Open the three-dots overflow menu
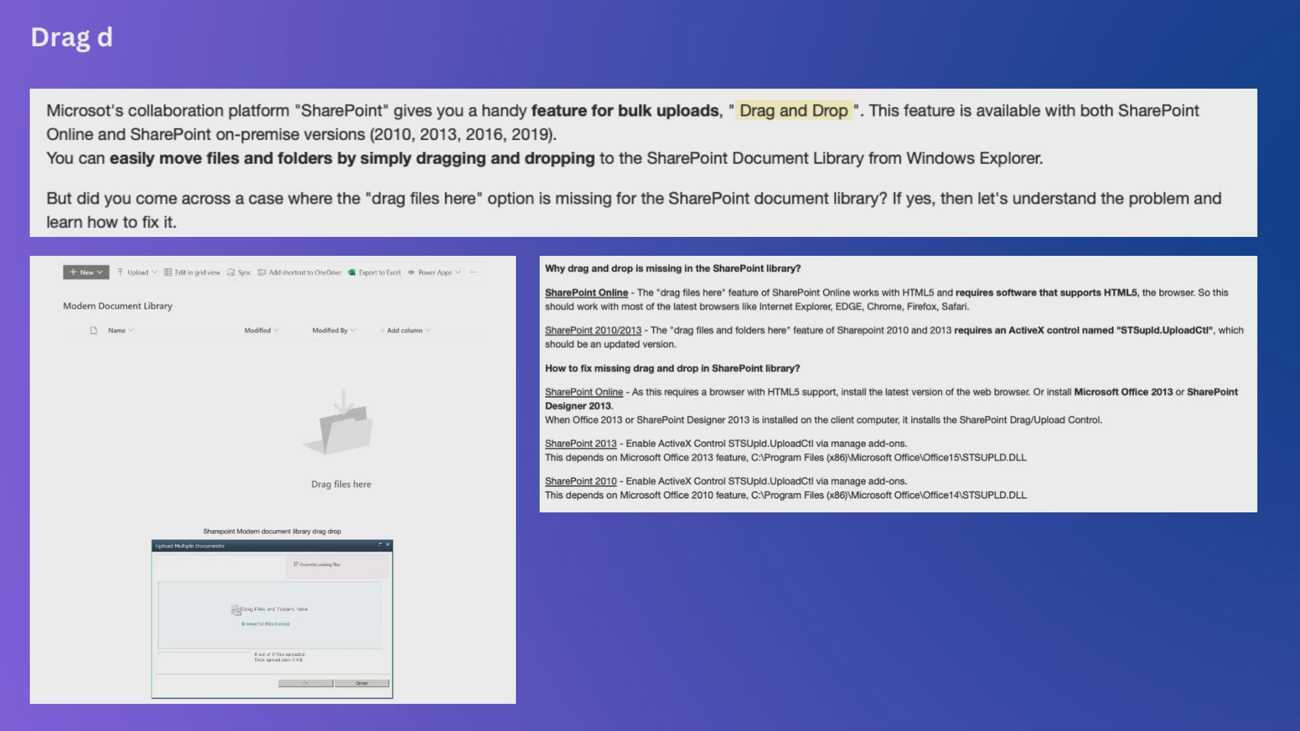The width and height of the screenshot is (1300, 731). tap(473, 272)
